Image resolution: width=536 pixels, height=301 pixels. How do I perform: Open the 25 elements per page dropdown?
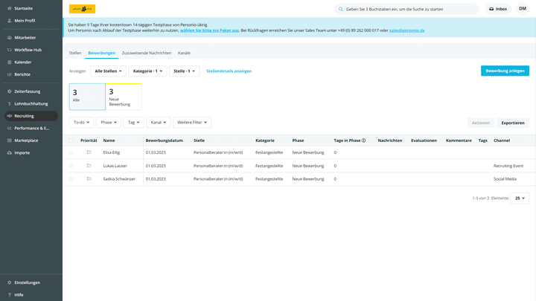click(520, 198)
